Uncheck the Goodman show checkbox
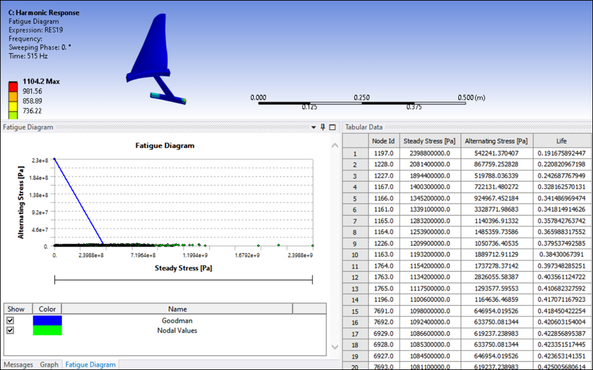Screen dimensions: 593x370 coord(10,321)
